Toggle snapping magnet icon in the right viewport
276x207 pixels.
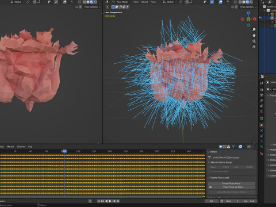[187, 2]
